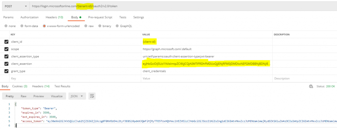The height and width of the screenshot is (129, 337).
Task: Click the client_assertion_type key cell
Action: click(75, 56)
